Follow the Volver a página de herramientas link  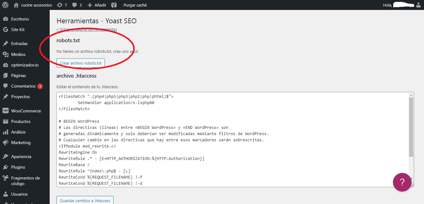[87, 29]
